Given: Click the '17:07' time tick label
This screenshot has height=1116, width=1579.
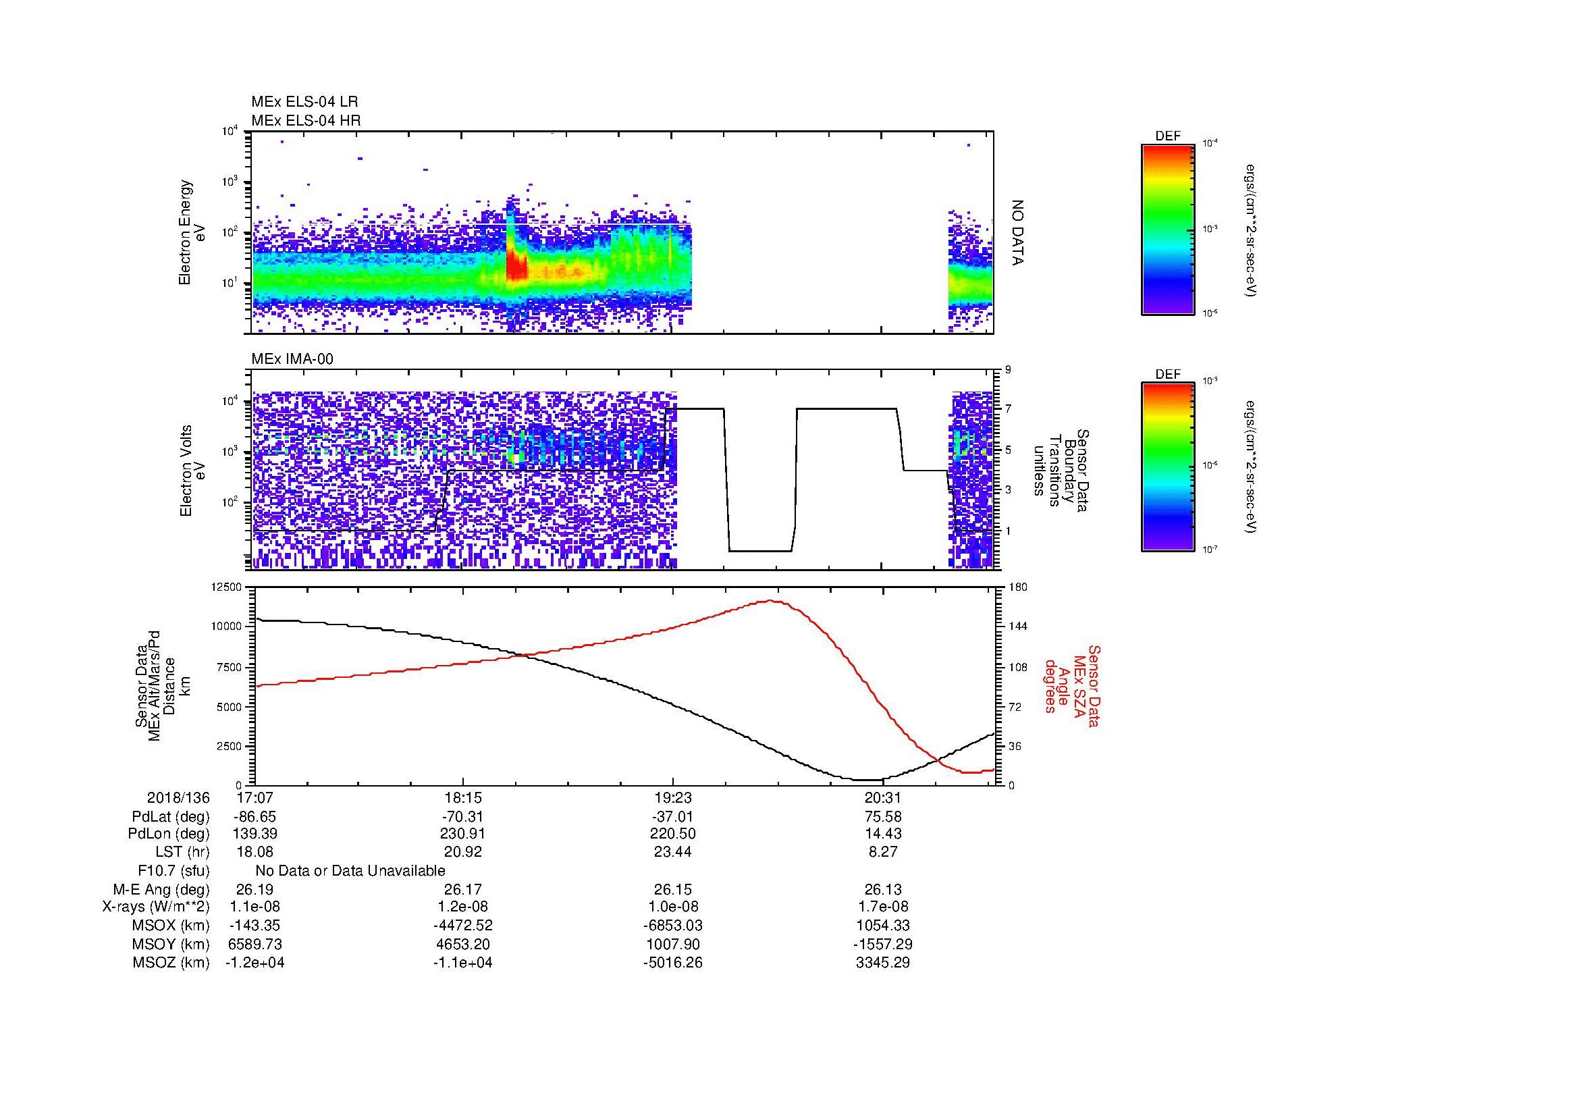Looking at the screenshot, I should point(255,798).
